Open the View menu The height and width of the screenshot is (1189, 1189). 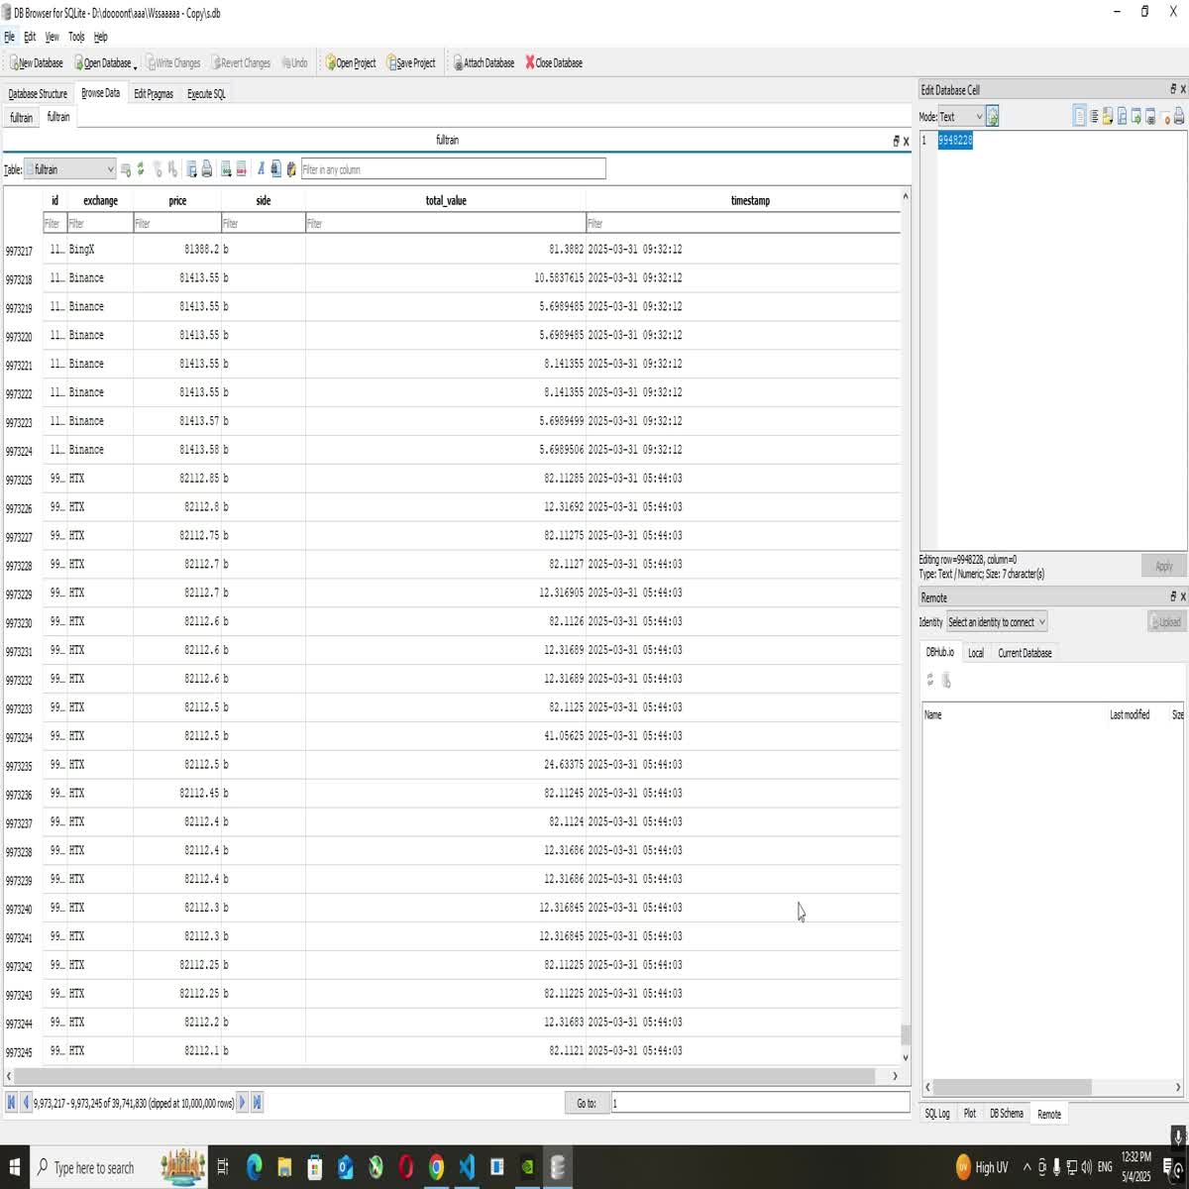pyautogui.click(x=52, y=37)
